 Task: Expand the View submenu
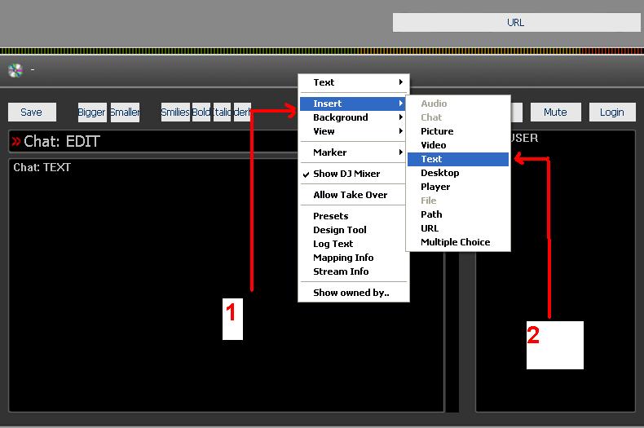354,131
